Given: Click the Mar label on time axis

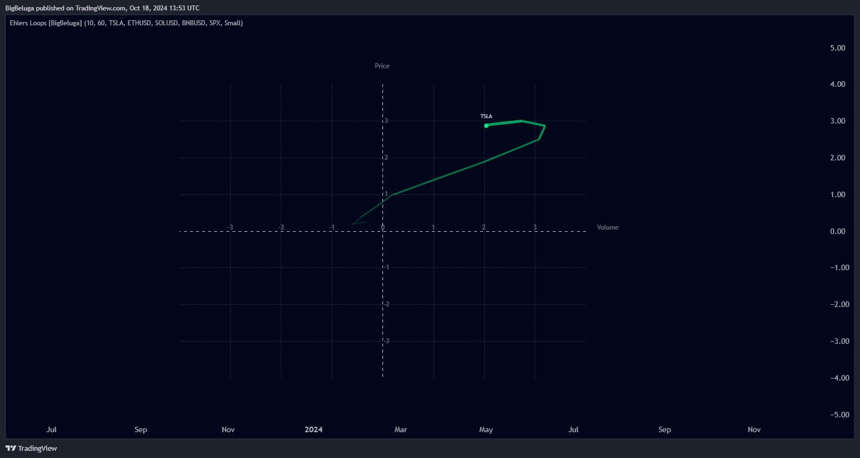Looking at the screenshot, I should (401, 430).
